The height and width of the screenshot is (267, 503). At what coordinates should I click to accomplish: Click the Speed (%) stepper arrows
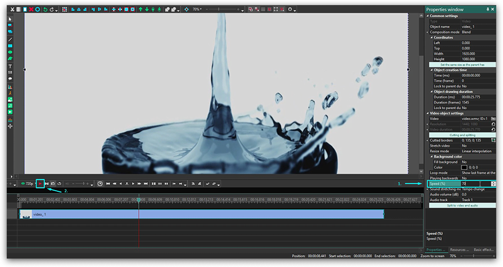(493, 184)
